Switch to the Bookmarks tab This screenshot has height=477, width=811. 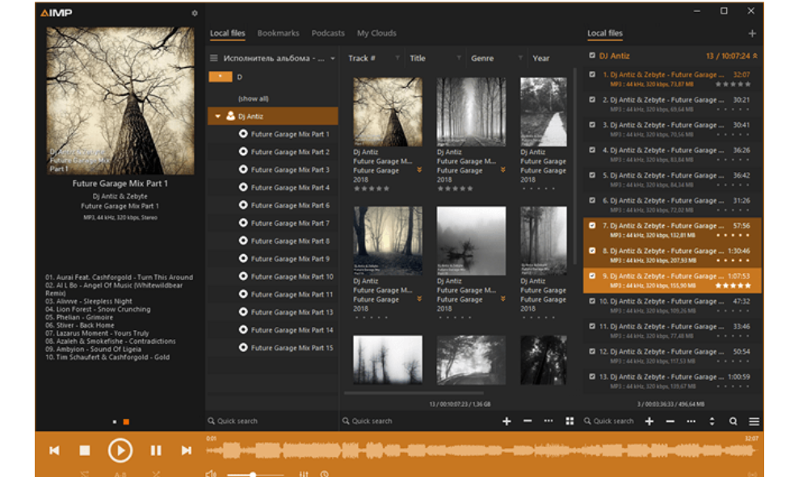pos(278,33)
